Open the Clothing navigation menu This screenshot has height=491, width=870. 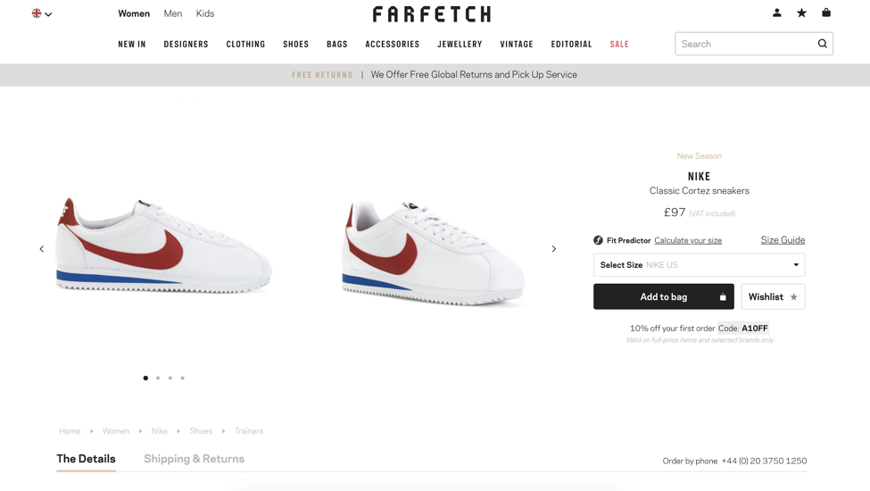click(x=245, y=45)
